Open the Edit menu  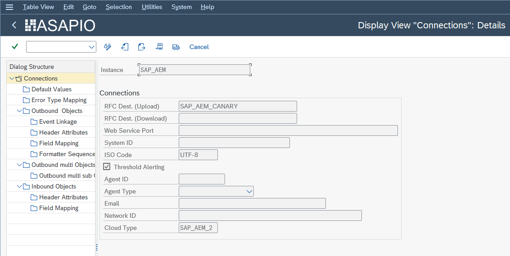click(68, 7)
